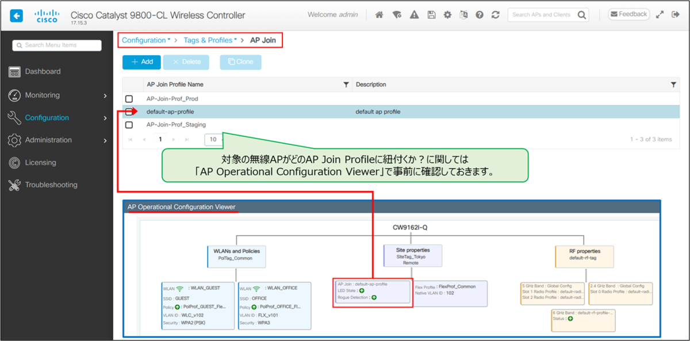
Task: Click the Cisco logo
Action: point(47,15)
